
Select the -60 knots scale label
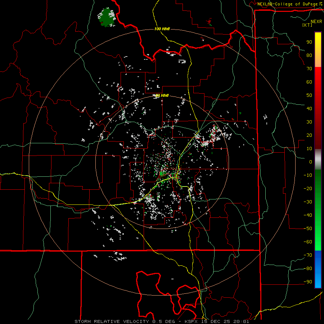pos(308,242)
